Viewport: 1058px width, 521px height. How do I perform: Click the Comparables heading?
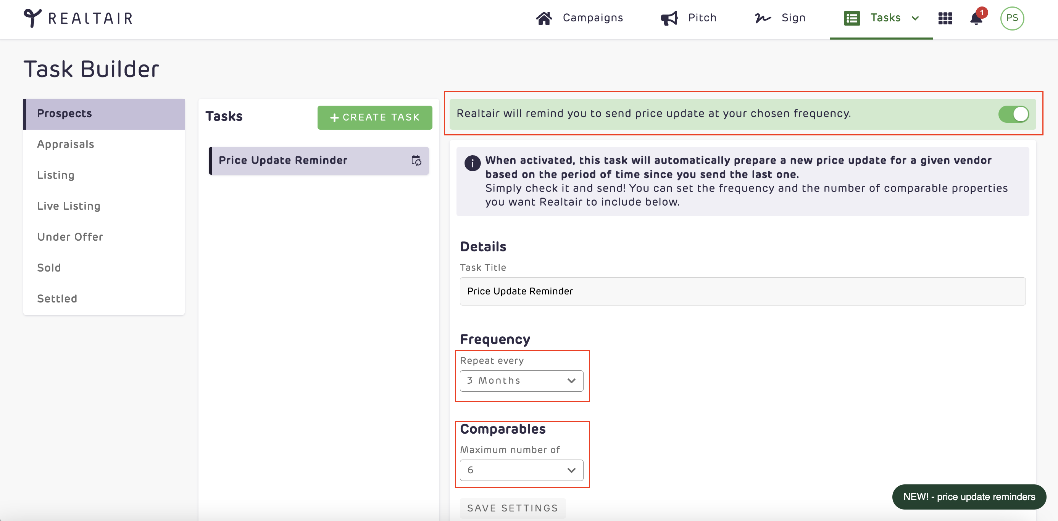502,429
